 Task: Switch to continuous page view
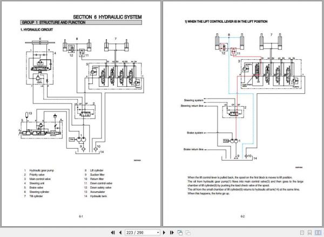point(309,233)
